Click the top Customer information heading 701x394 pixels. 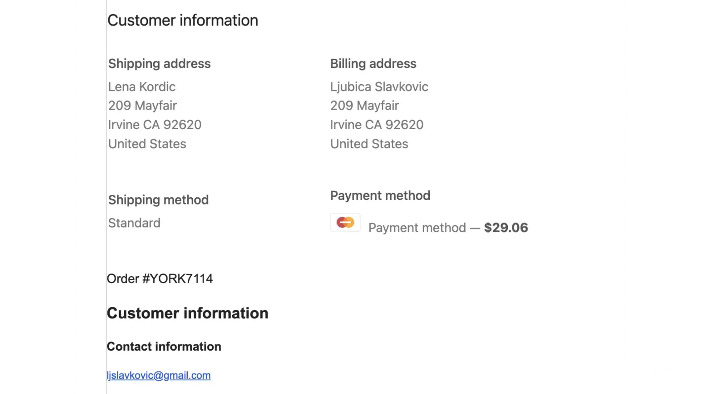click(183, 20)
